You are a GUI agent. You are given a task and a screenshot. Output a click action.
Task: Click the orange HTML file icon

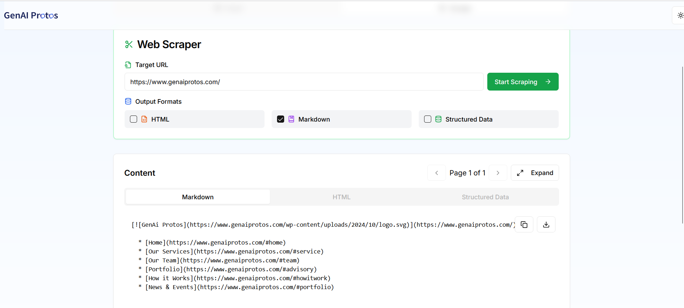pyautogui.click(x=144, y=119)
